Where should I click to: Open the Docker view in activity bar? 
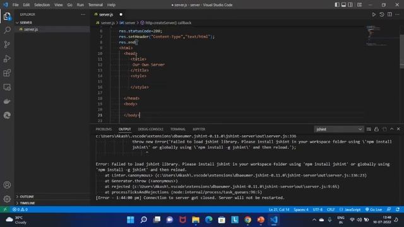pos(7,102)
